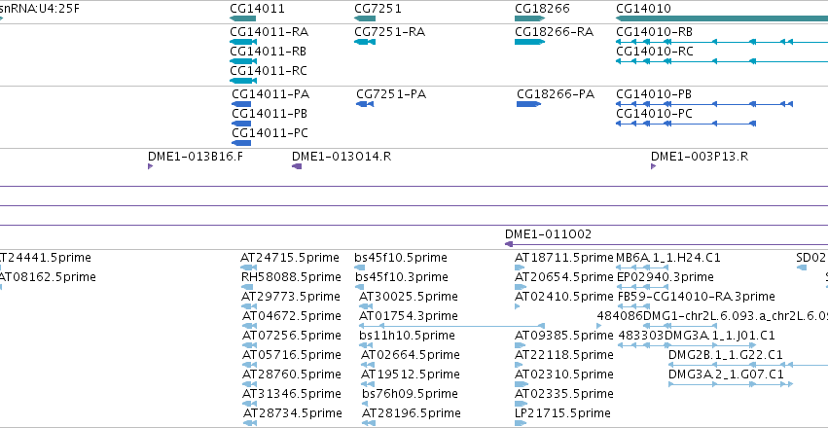828x428 pixels.
Task: Open the CG14010 gene label
Action: [x=643, y=9]
